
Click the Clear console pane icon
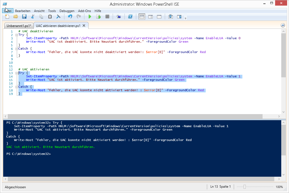click(x=58, y=17)
